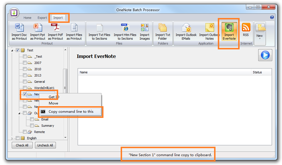Select Import Outlook Notes

point(209,32)
